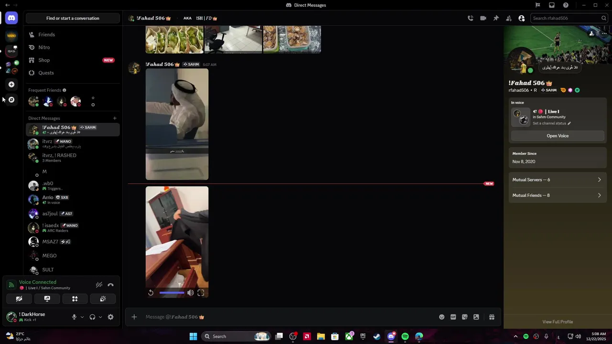Open the flag icon in title bar
The height and width of the screenshot is (344, 612).
[x=538, y=5]
